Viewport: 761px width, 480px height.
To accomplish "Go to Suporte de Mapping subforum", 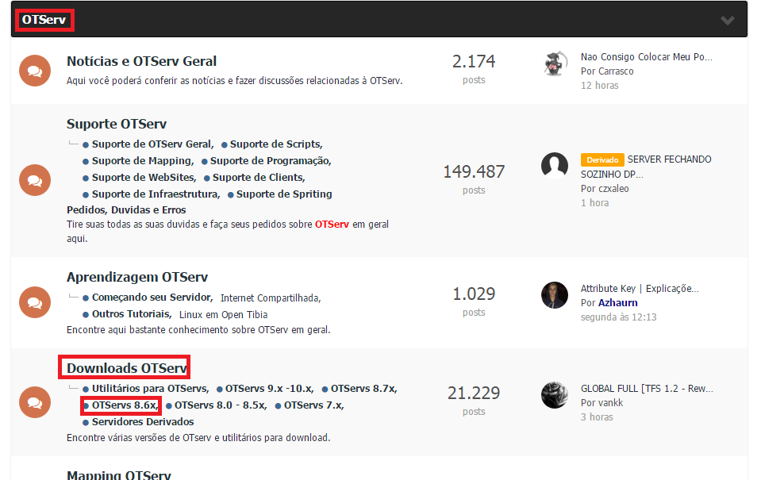I will pos(143,160).
